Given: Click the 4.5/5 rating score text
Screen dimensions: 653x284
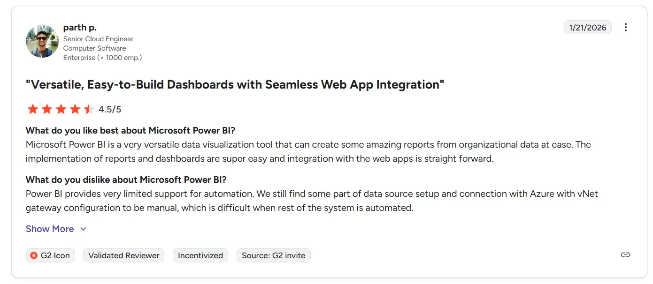Looking at the screenshot, I should tap(110, 110).
